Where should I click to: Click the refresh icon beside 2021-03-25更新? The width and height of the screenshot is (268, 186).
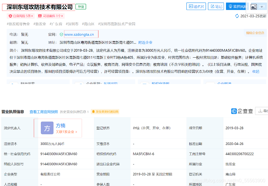[237, 16]
